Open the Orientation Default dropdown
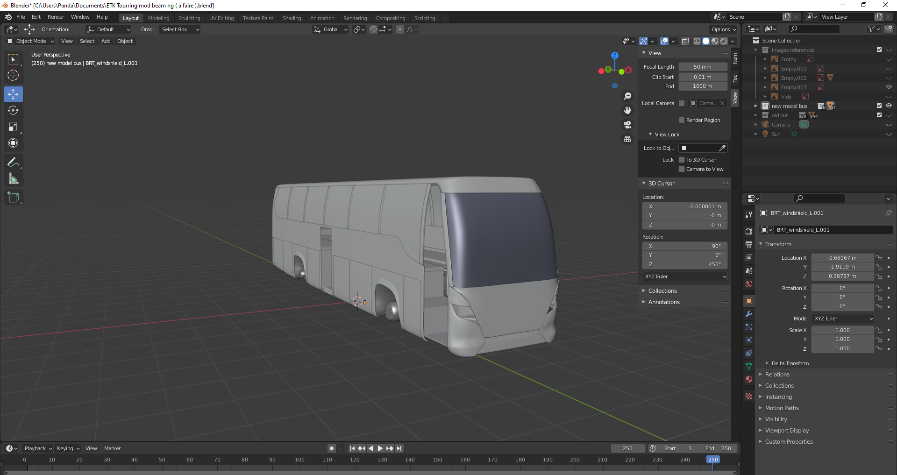 pos(108,29)
